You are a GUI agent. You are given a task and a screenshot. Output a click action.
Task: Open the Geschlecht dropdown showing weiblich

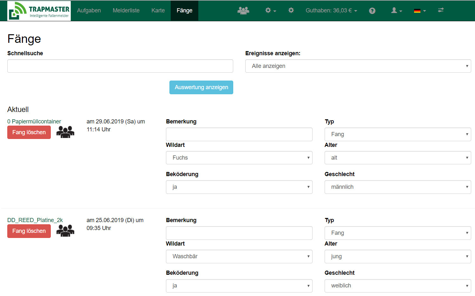point(398,286)
